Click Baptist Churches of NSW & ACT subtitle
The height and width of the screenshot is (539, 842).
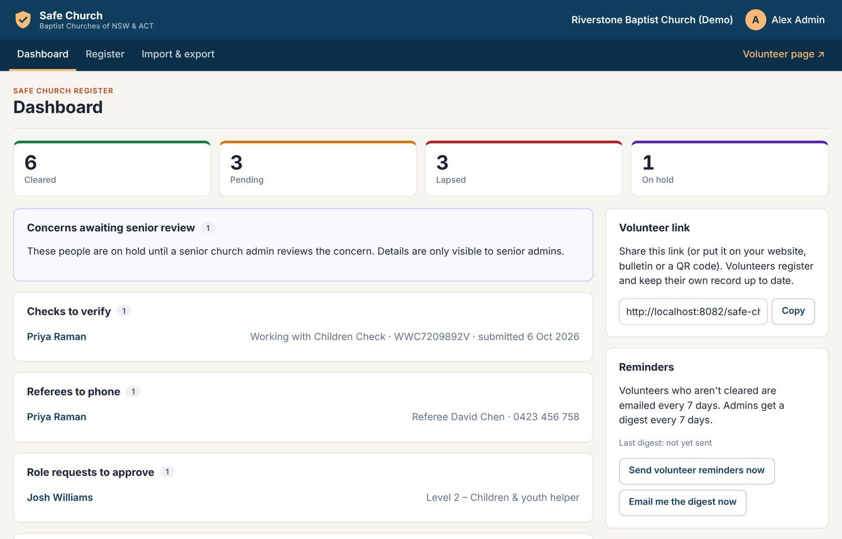tap(96, 26)
